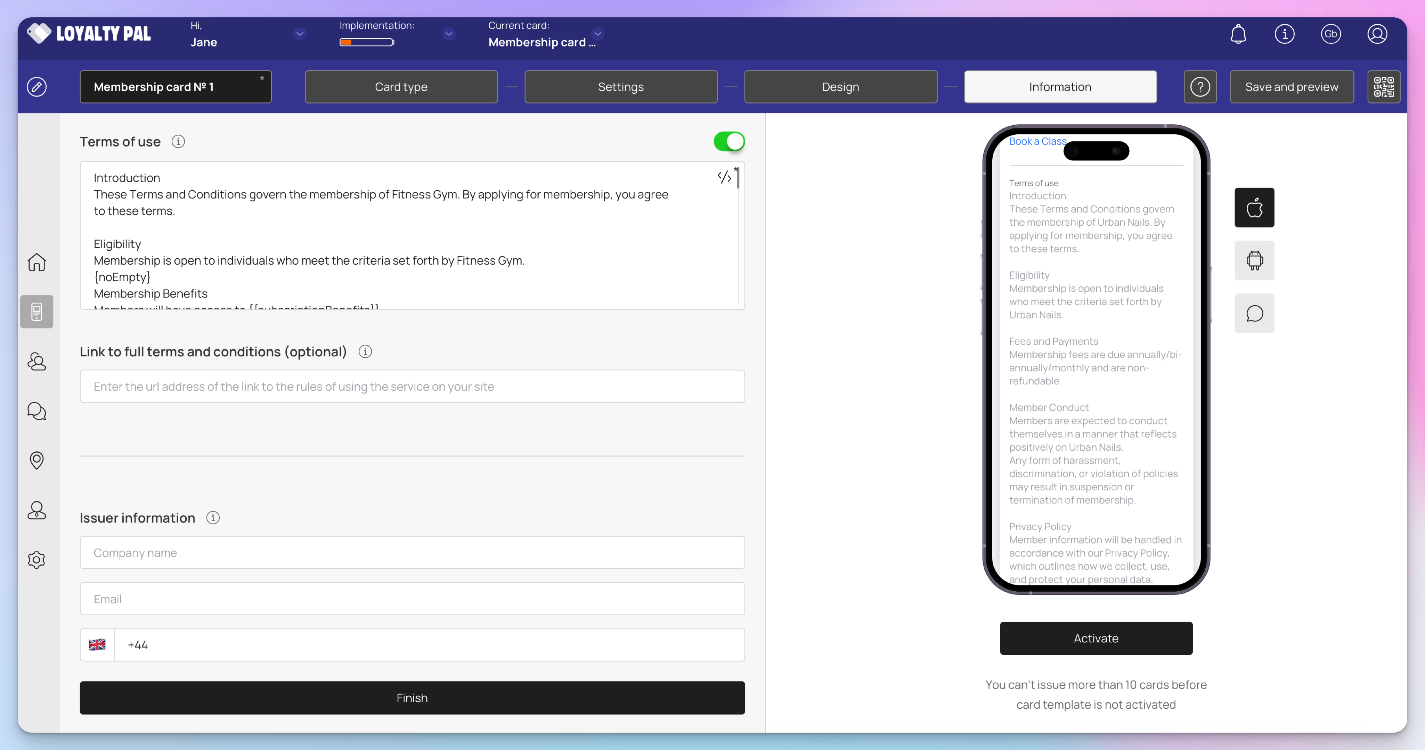1425x750 pixels.
Task: Expand the Hi, Jane account dropdown
Action: (300, 34)
